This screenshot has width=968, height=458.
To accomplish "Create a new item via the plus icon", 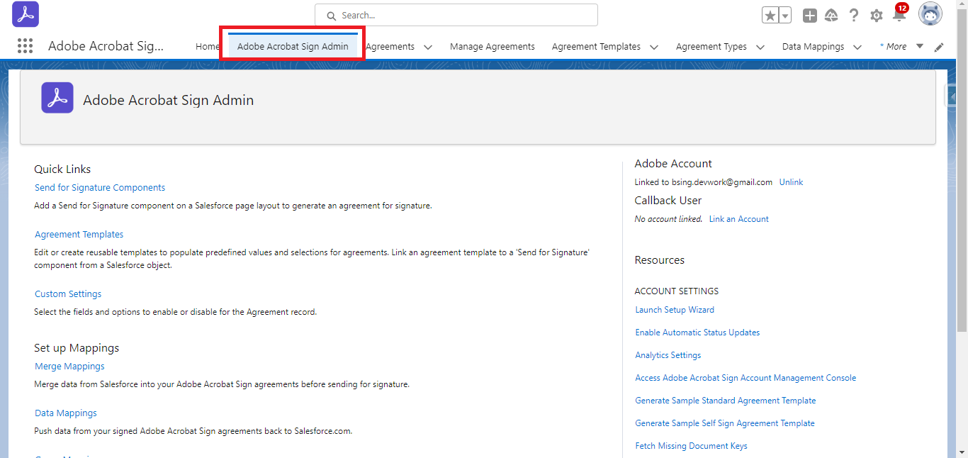I will (x=809, y=14).
